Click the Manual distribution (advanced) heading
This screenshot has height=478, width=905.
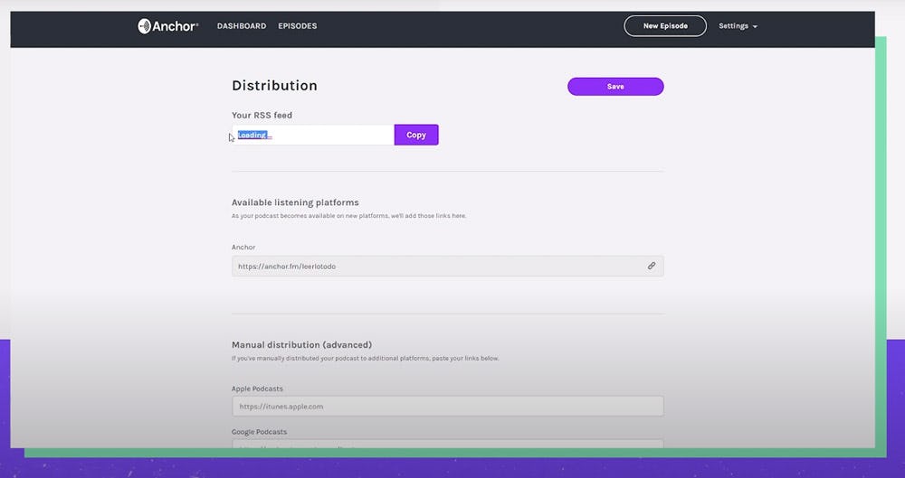pos(301,345)
